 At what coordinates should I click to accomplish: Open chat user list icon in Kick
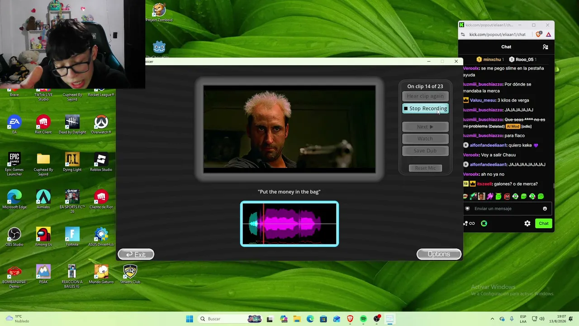pyautogui.click(x=546, y=47)
